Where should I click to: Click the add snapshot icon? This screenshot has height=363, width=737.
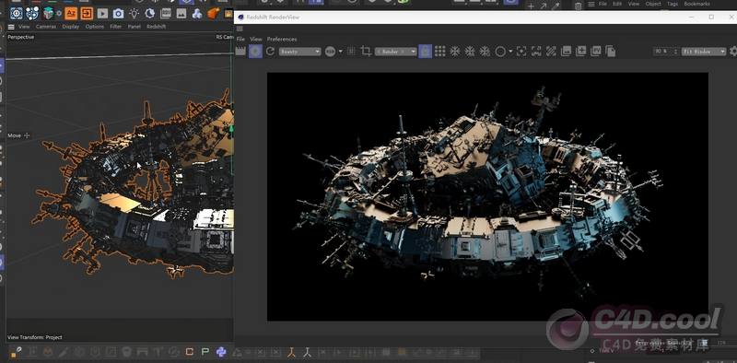581,51
